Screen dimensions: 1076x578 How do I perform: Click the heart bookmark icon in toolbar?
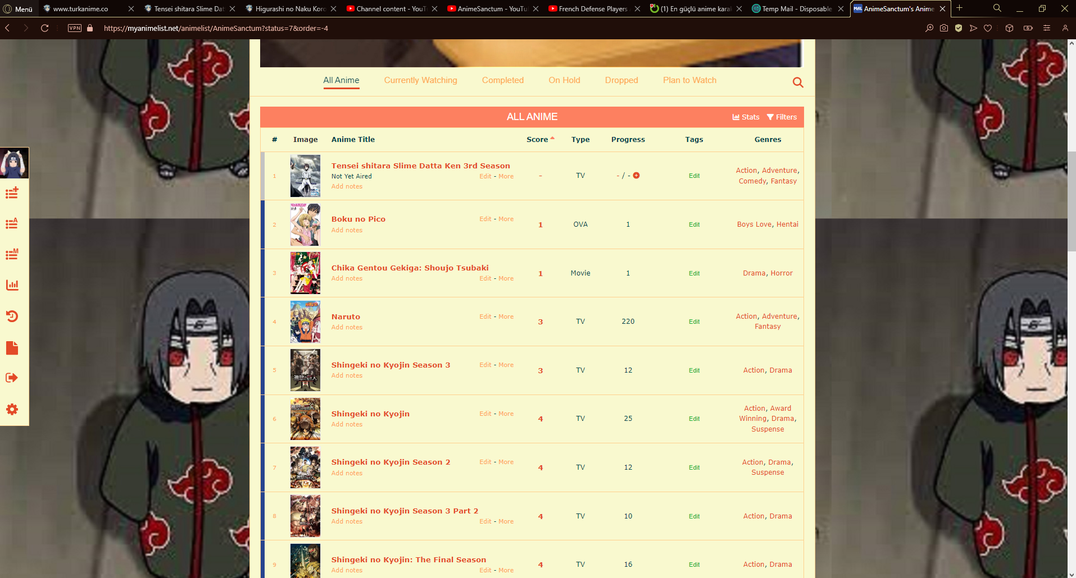(988, 28)
